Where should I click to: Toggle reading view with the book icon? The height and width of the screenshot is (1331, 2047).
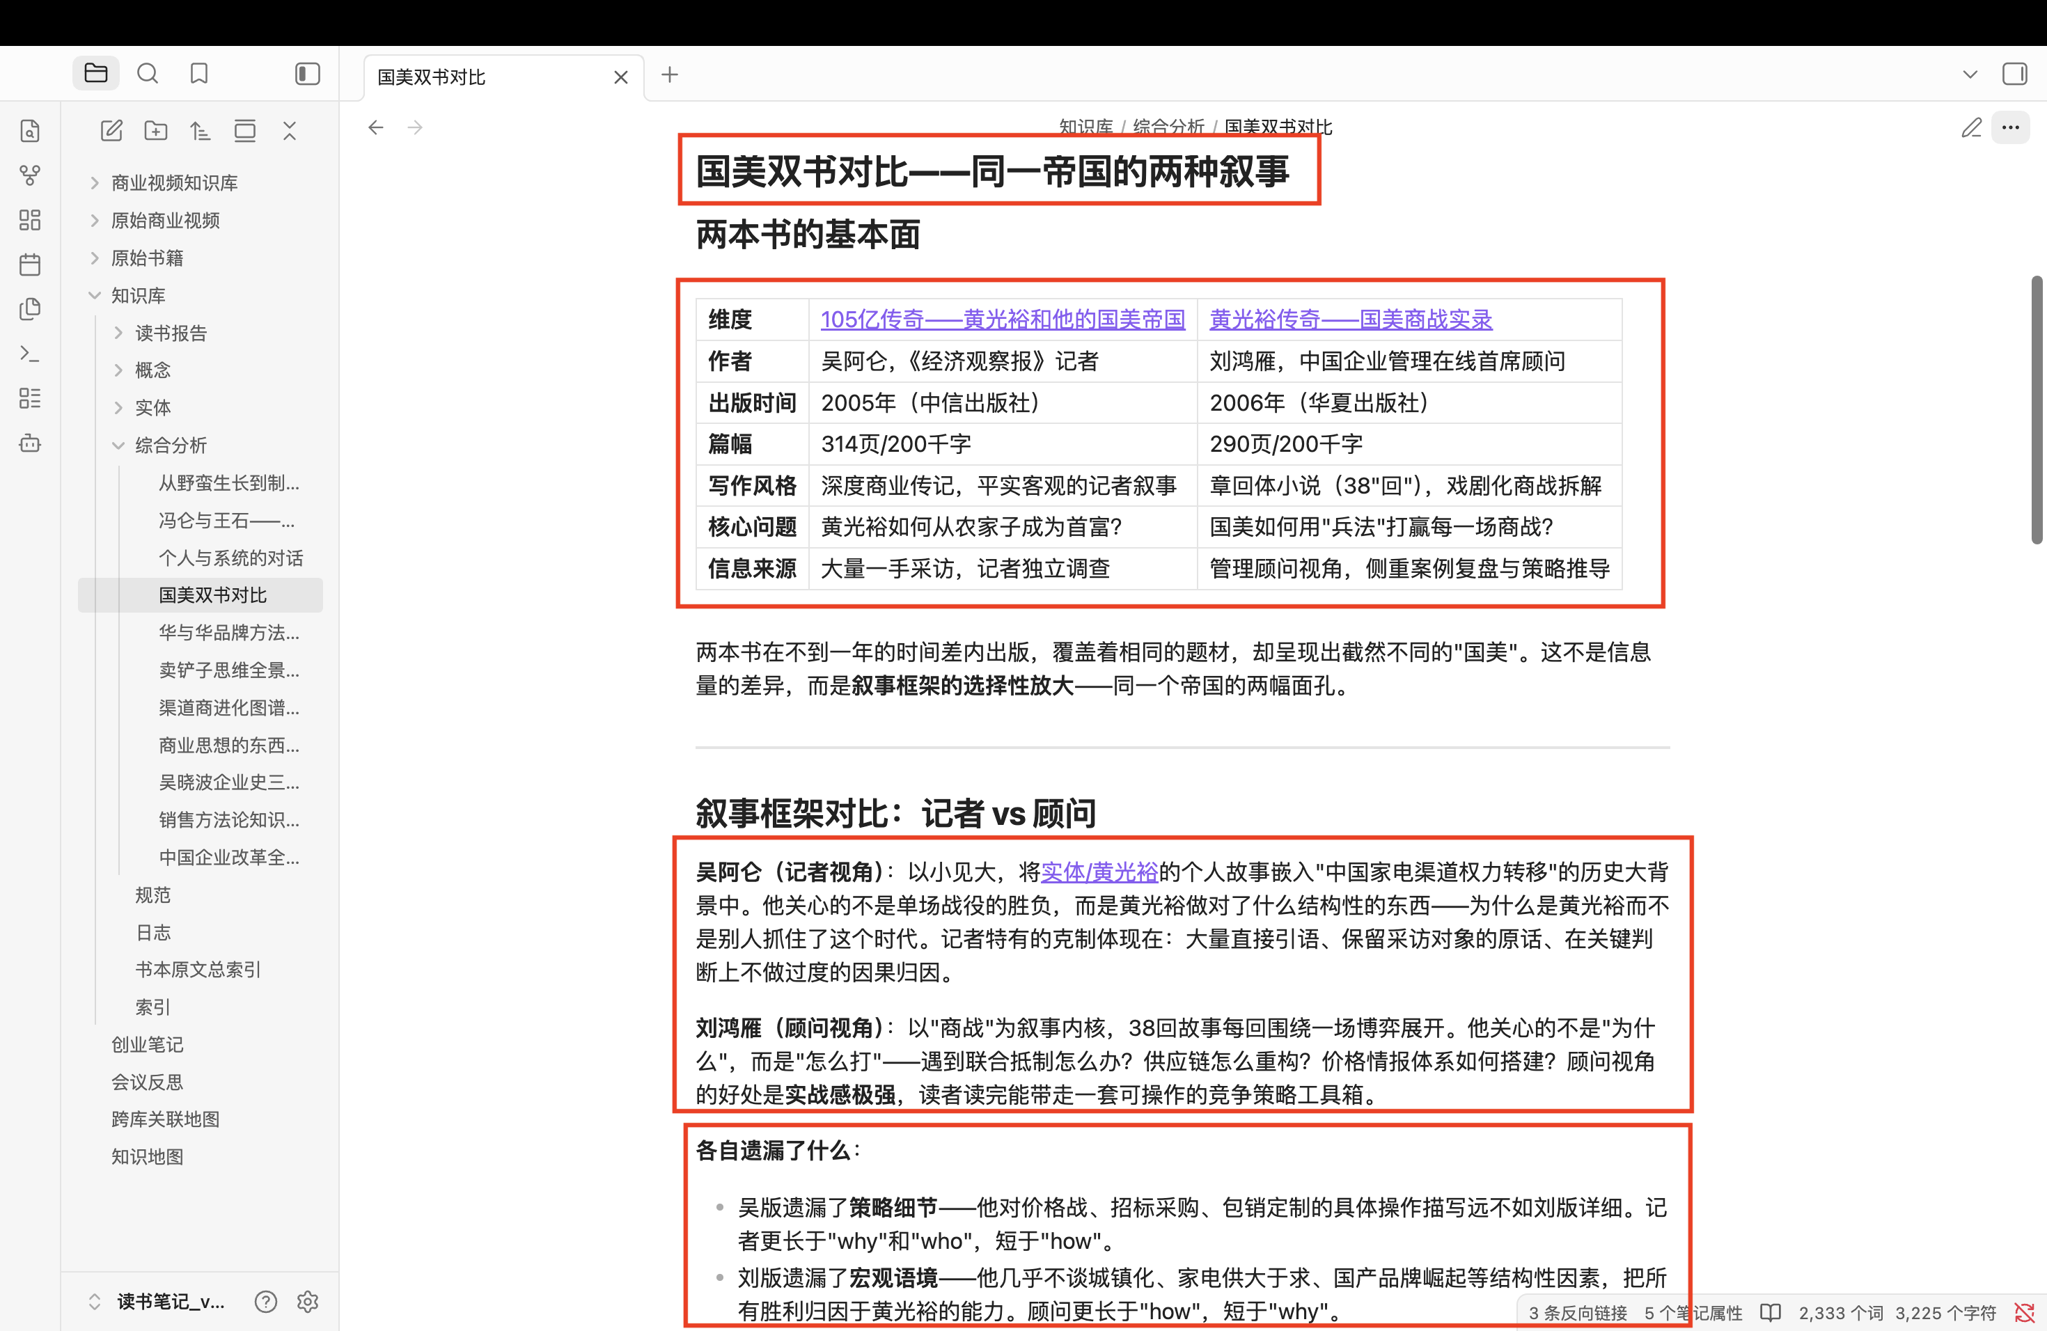point(1770,1313)
